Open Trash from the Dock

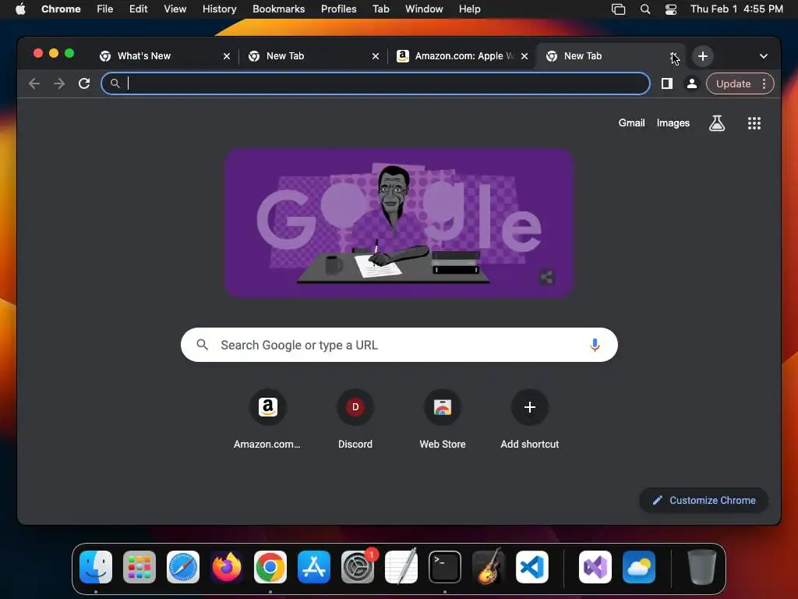[x=702, y=567]
